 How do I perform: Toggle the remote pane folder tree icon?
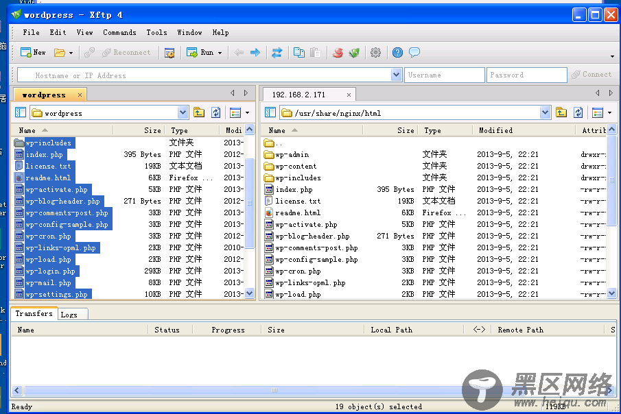[270, 113]
